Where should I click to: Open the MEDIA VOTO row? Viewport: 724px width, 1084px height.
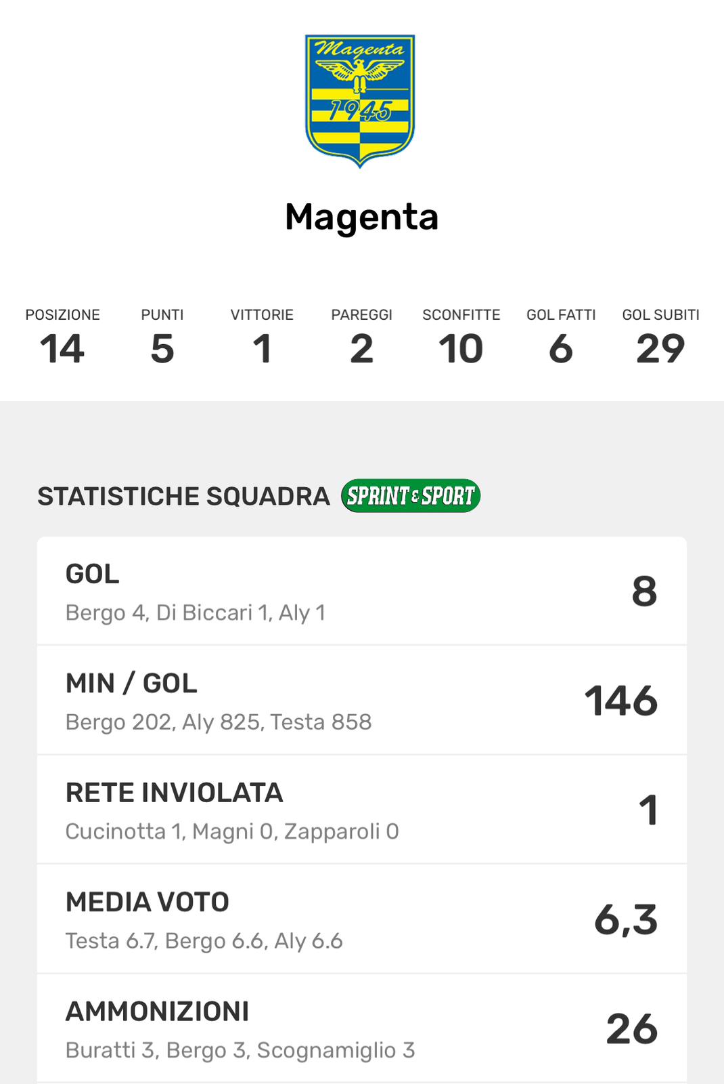point(361,919)
